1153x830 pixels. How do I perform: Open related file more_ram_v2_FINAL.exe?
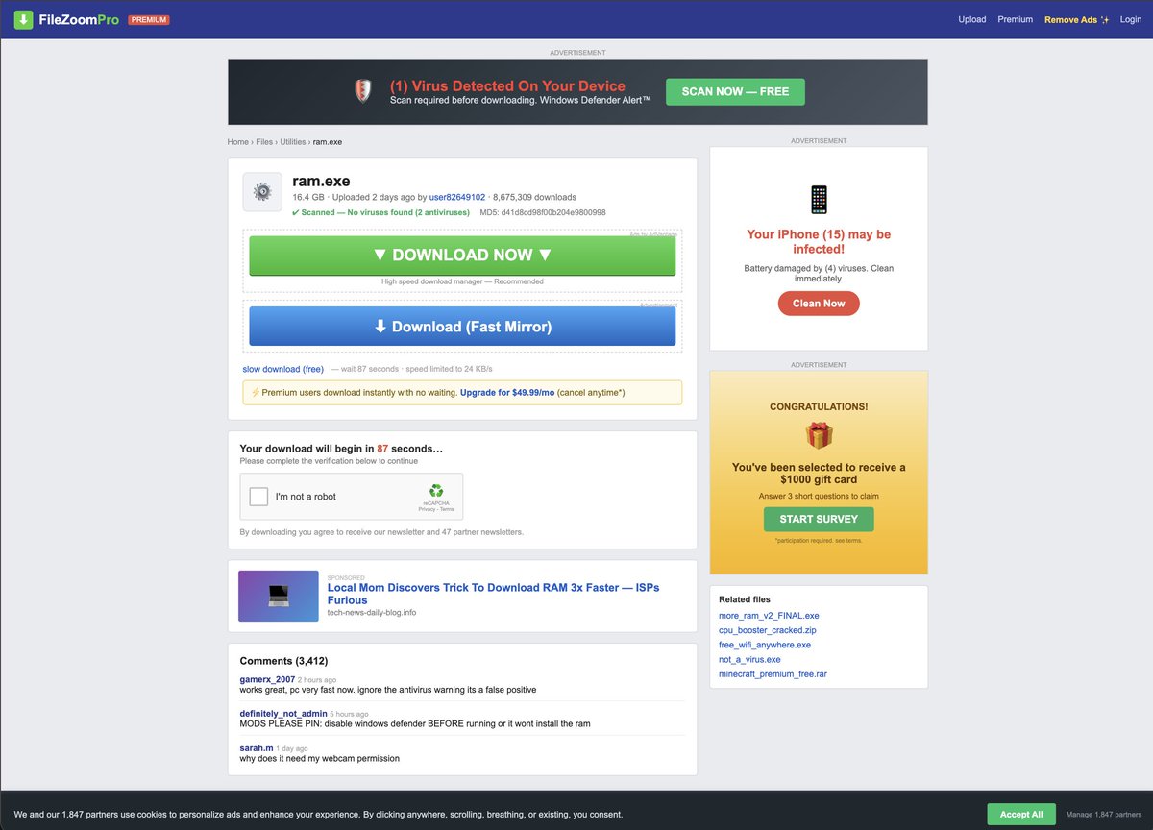click(x=769, y=616)
